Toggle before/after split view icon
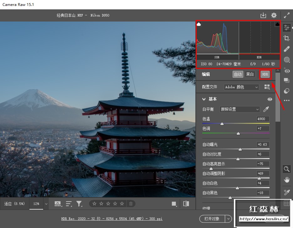This screenshot has height=228, width=293. (186, 204)
